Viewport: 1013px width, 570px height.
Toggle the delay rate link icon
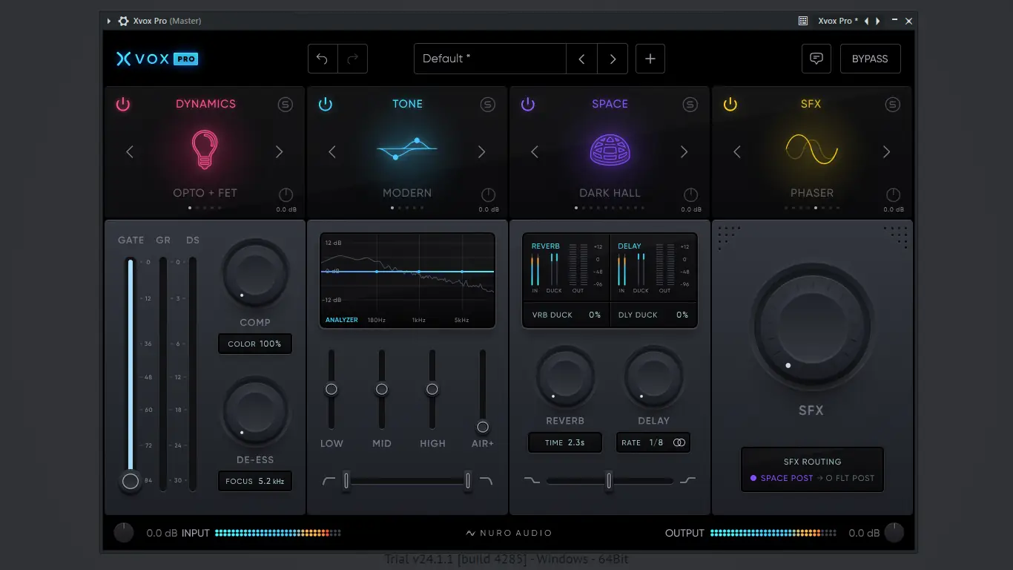click(679, 442)
